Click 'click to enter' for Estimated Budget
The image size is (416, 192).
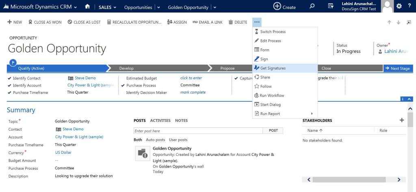coord(191,78)
